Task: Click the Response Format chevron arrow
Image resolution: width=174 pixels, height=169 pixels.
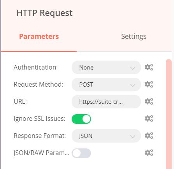Action: (x=133, y=136)
